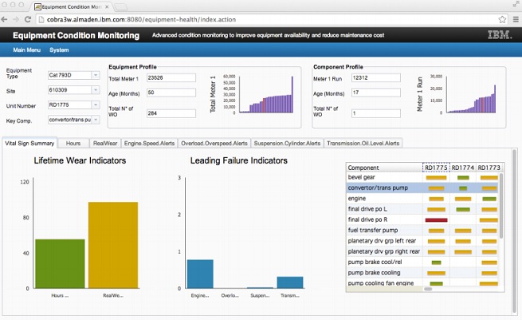Expand the Equipment Type dropdown
Screen dimensions: 522x320
[x=96, y=75]
